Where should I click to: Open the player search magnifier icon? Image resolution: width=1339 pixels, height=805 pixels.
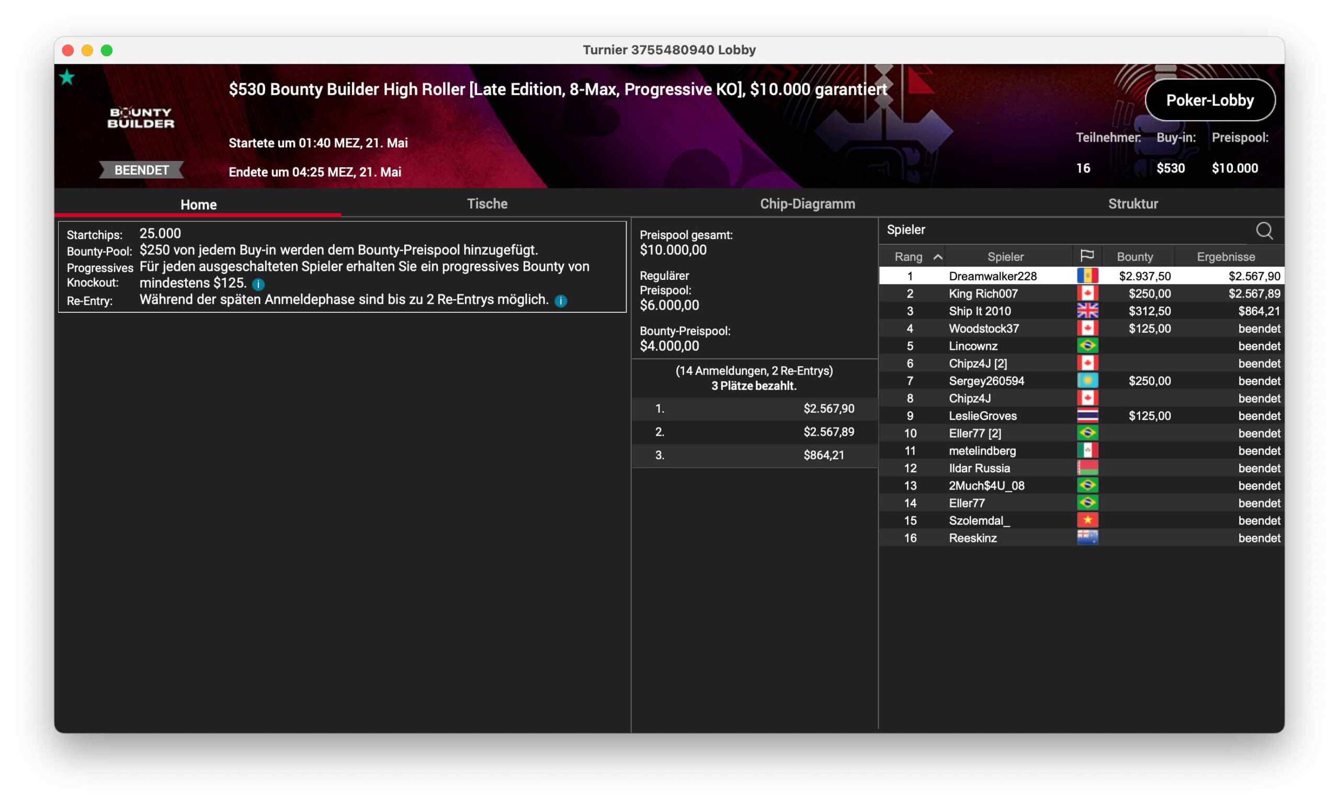(1264, 231)
